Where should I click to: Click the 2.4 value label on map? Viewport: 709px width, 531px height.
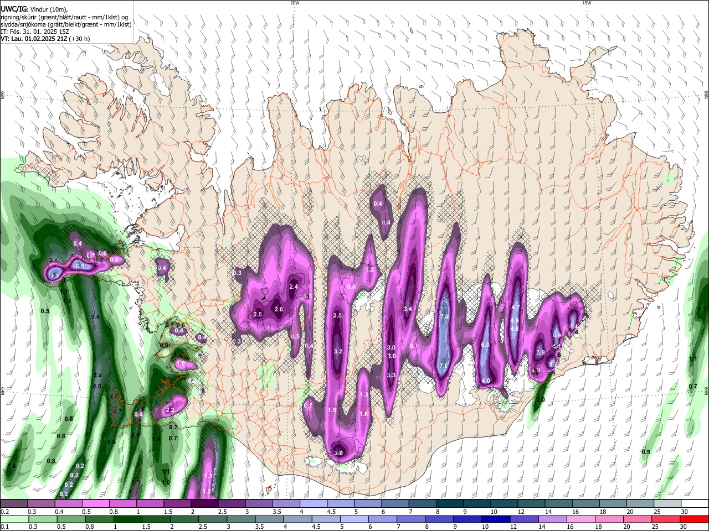(294, 287)
